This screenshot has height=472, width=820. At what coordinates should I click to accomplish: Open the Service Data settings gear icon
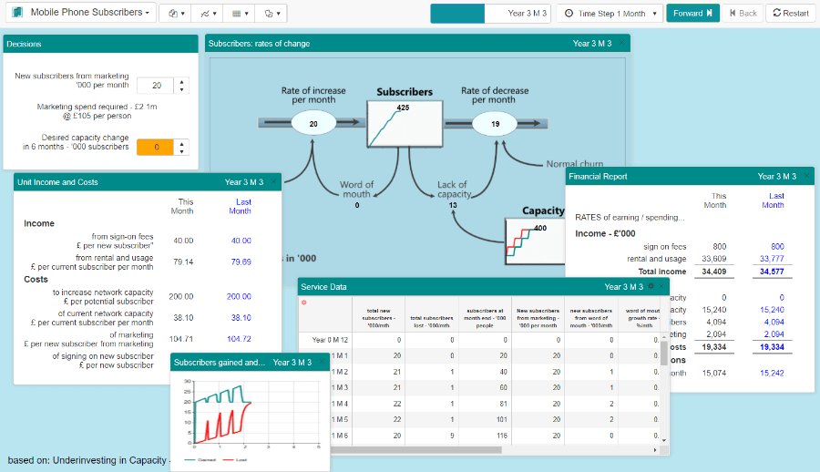tap(650, 287)
